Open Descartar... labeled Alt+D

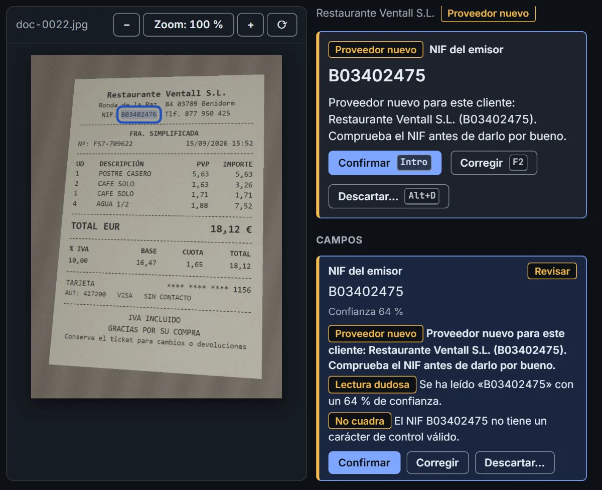coord(388,196)
